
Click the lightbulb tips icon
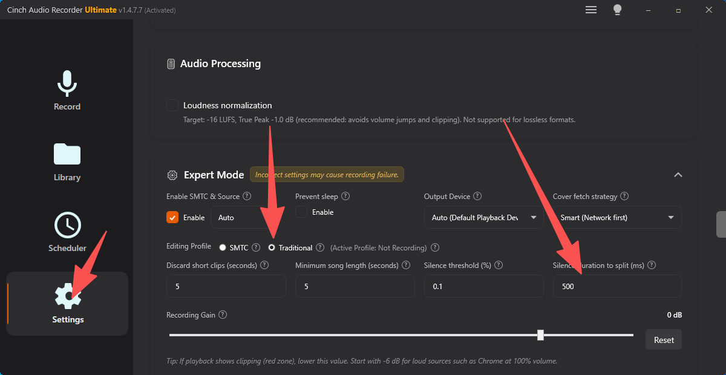(x=618, y=10)
